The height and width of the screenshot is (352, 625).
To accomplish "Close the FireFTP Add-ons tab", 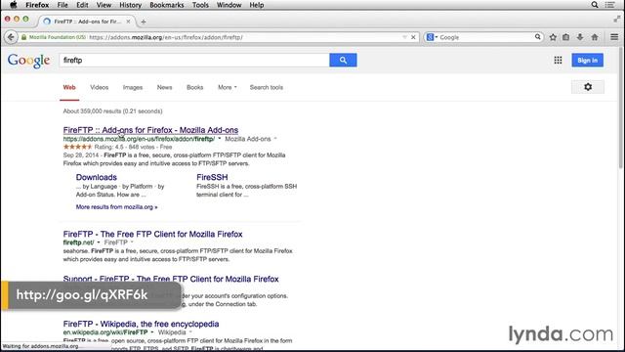I will click(128, 22).
